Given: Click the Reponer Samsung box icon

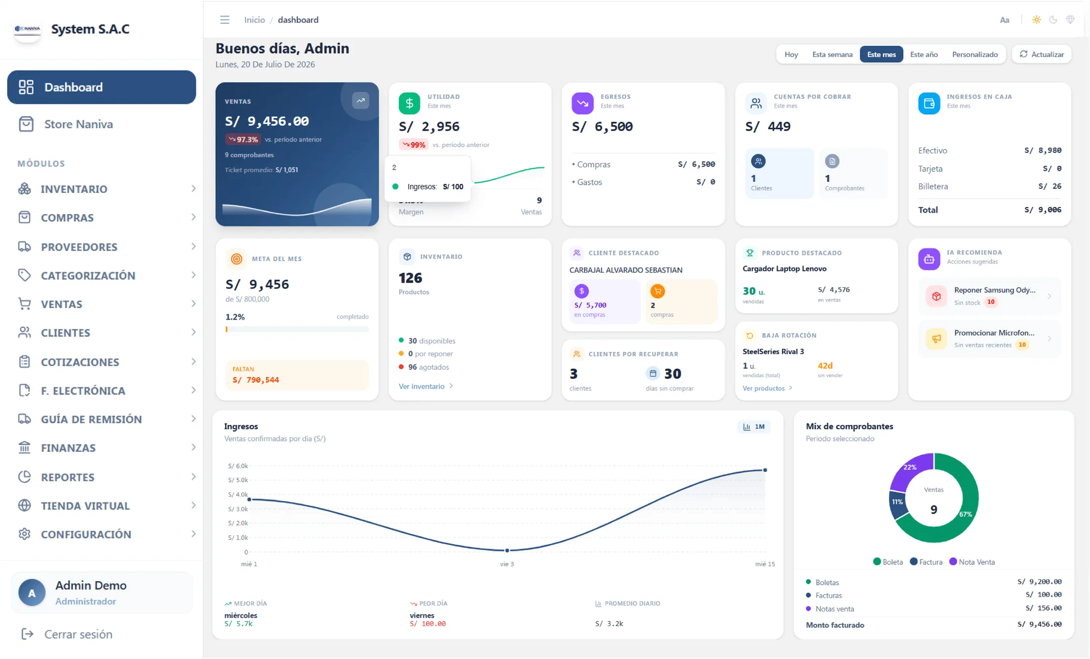Looking at the screenshot, I should tap(936, 296).
